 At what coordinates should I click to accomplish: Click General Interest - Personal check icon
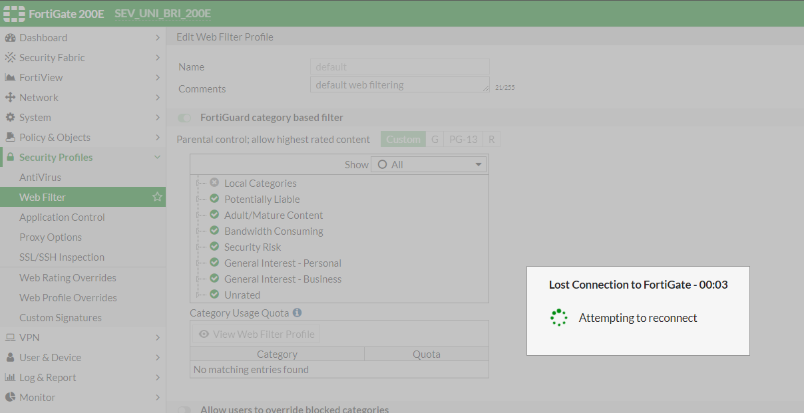[214, 263]
